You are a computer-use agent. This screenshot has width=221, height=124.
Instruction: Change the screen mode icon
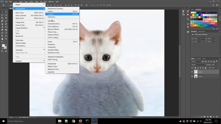[x=6, y=51]
